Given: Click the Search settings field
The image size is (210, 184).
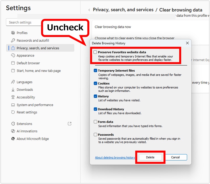Looking at the screenshot, I should click(x=24, y=22).
